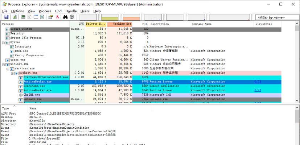The height and width of the screenshot is (145, 300).
Task: Sort by the Process column header
Action: (35, 24)
